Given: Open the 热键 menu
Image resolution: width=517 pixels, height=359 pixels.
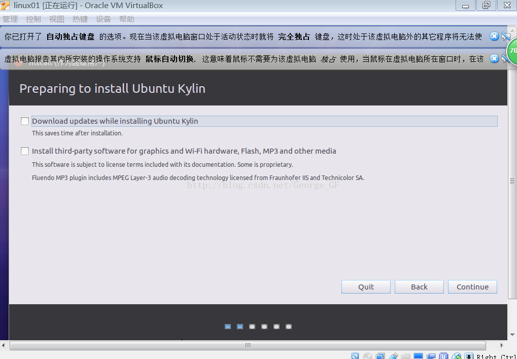Looking at the screenshot, I should [80, 19].
